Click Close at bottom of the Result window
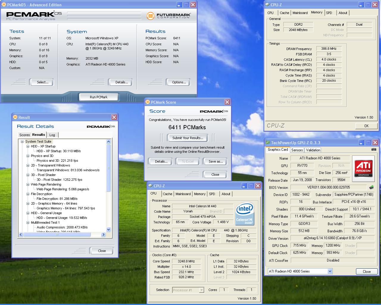The image size is (381, 305). (x=102, y=251)
